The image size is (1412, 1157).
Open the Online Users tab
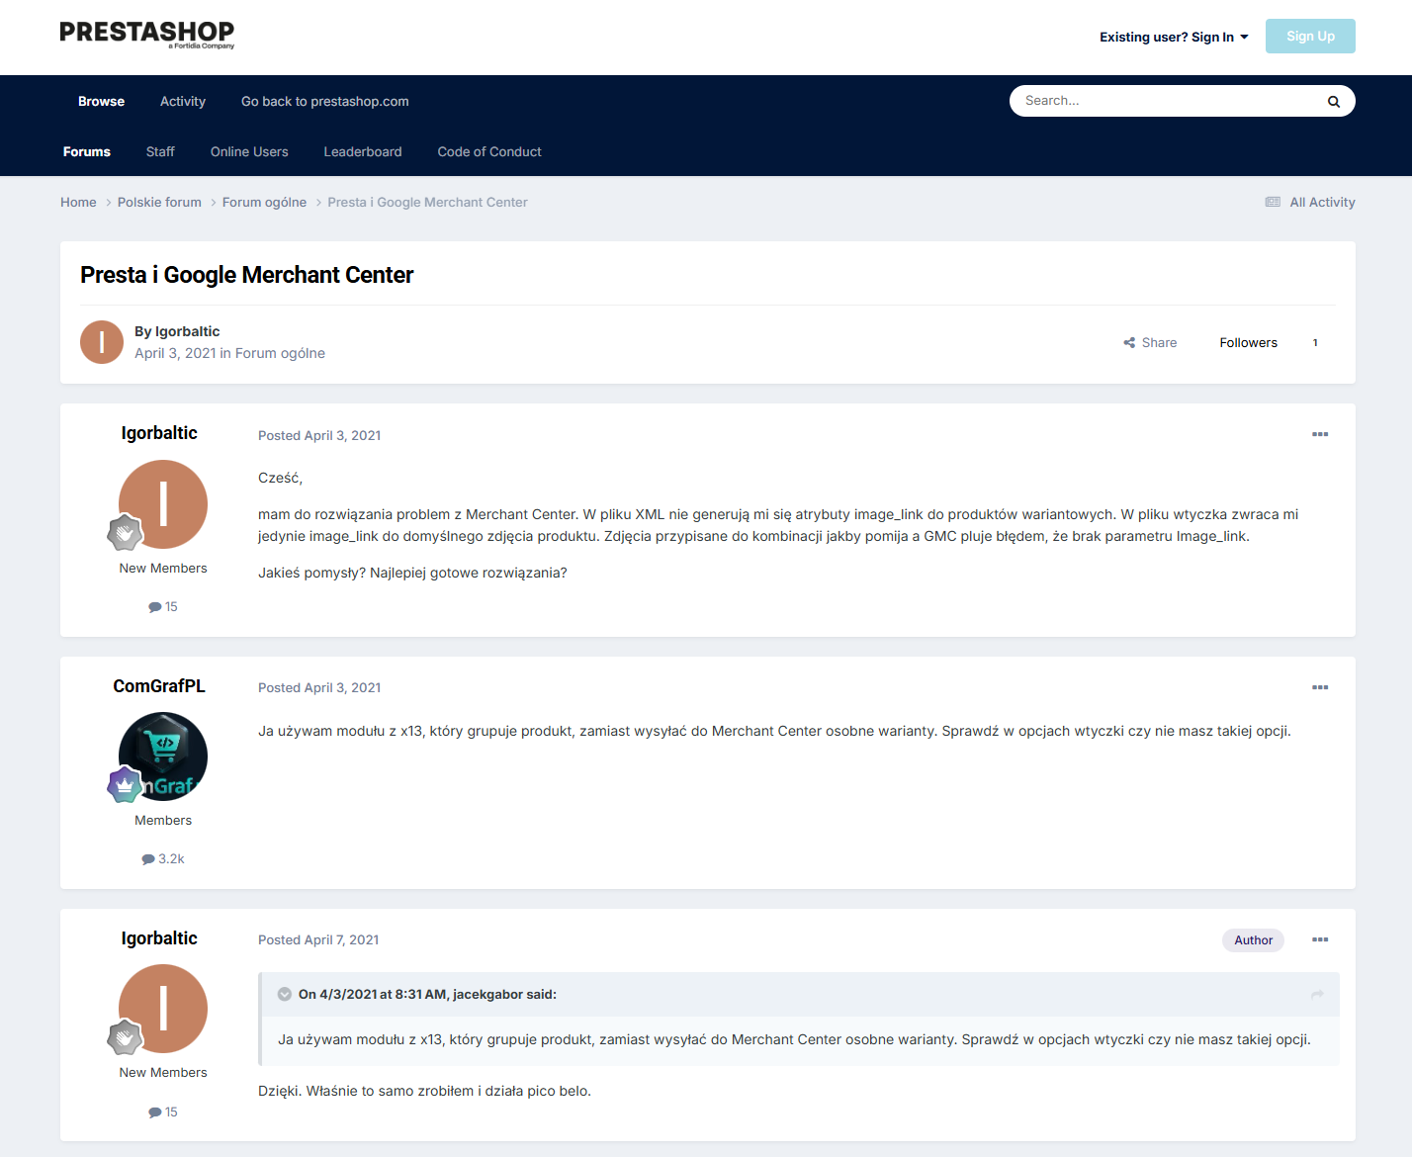249,151
